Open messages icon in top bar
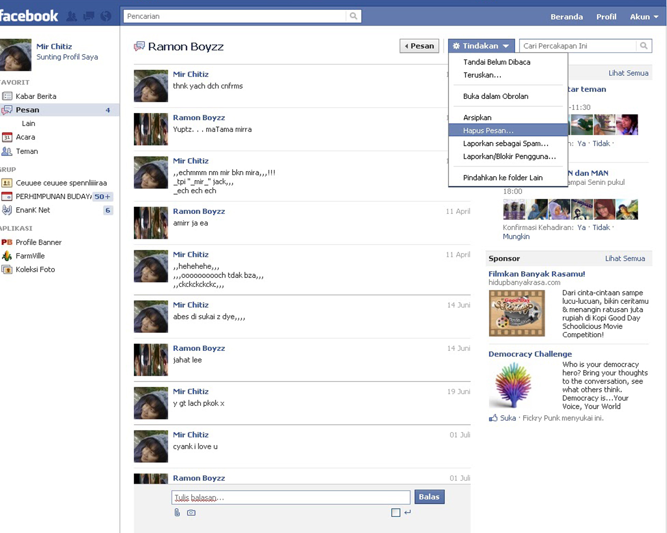 [x=89, y=16]
